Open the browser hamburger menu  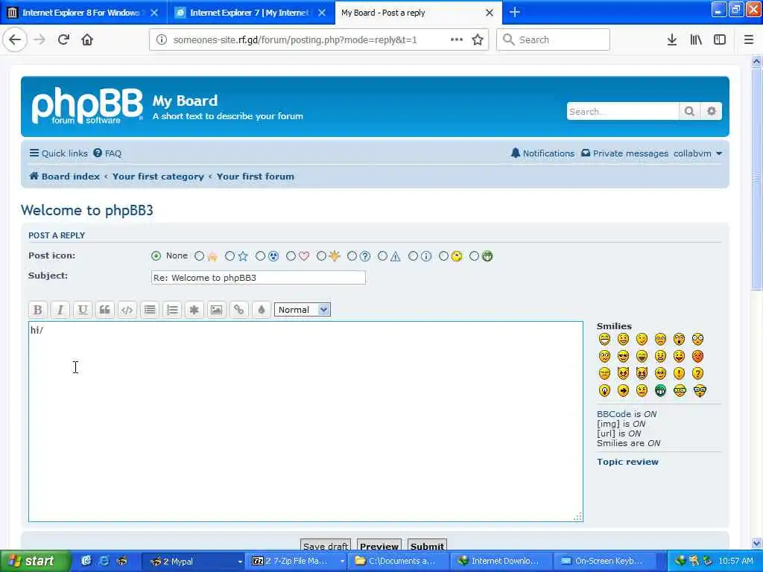coord(748,40)
